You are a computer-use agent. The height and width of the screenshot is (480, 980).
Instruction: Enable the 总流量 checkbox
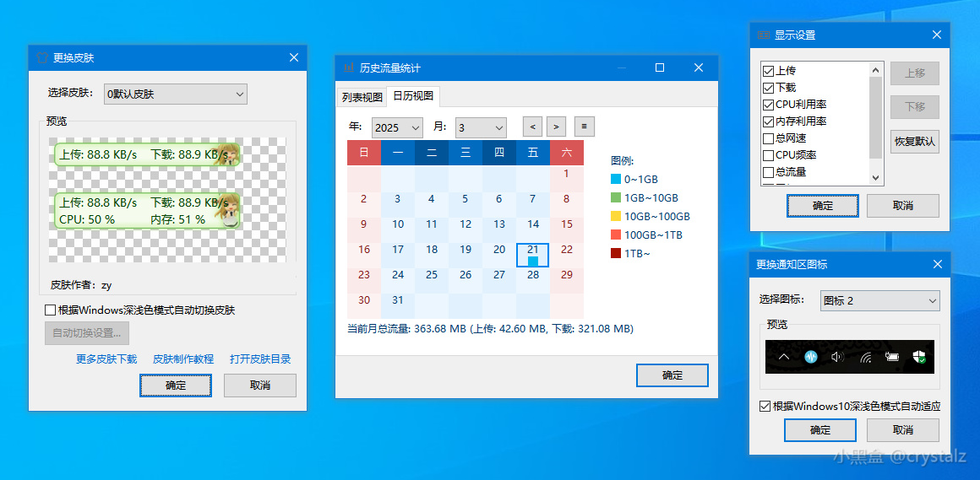click(768, 171)
